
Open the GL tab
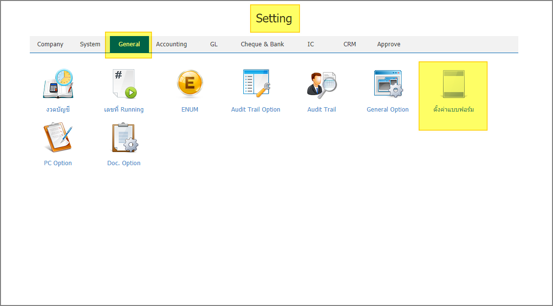point(213,44)
